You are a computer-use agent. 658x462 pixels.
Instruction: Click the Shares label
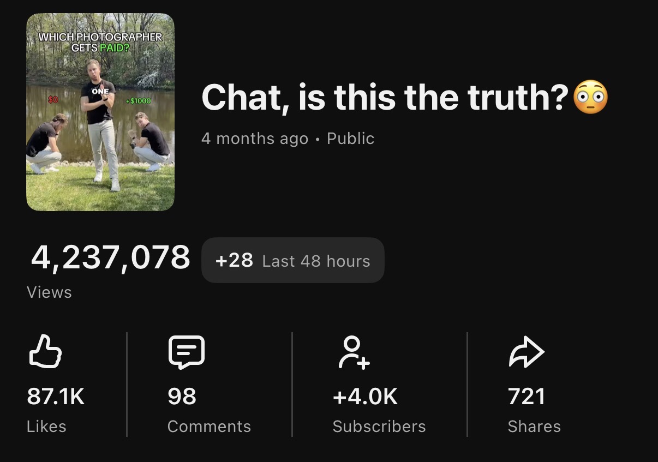534,427
